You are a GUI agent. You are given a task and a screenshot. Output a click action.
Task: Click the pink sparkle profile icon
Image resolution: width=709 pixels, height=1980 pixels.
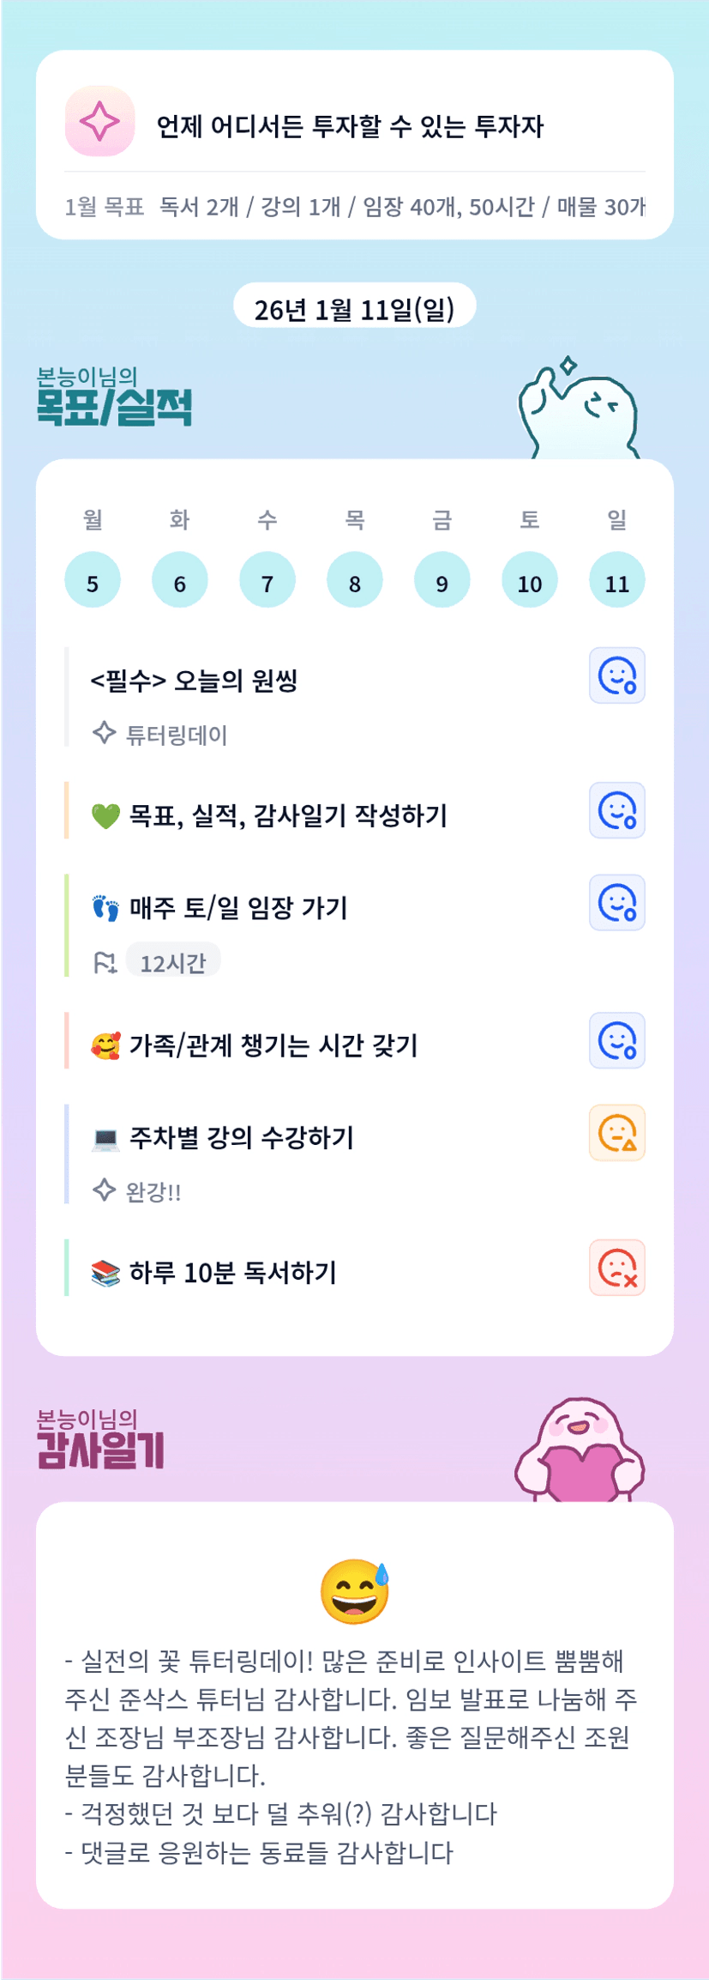[x=100, y=122]
